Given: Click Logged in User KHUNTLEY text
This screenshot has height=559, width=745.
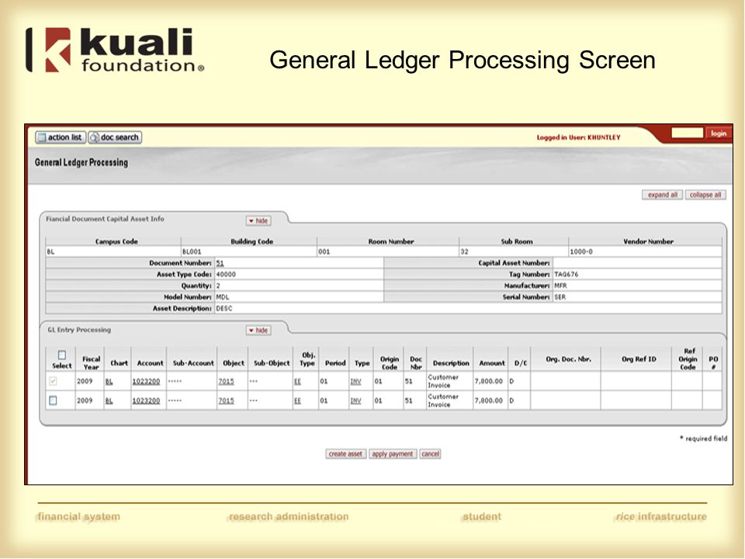Looking at the screenshot, I should click(x=578, y=137).
